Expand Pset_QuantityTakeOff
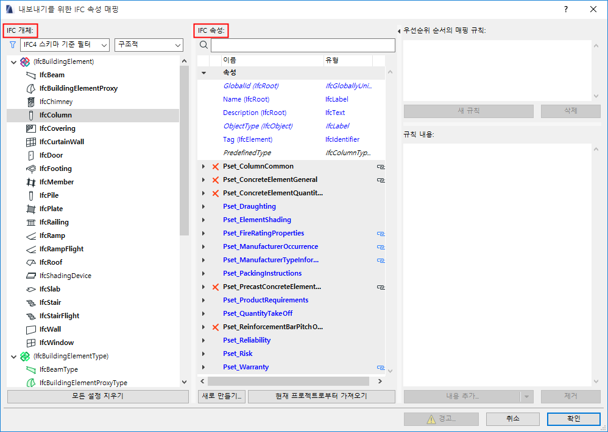 tap(203, 313)
